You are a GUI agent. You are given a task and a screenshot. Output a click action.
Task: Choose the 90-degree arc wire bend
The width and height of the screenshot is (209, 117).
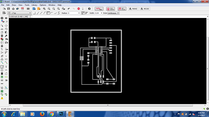(52, 13)
